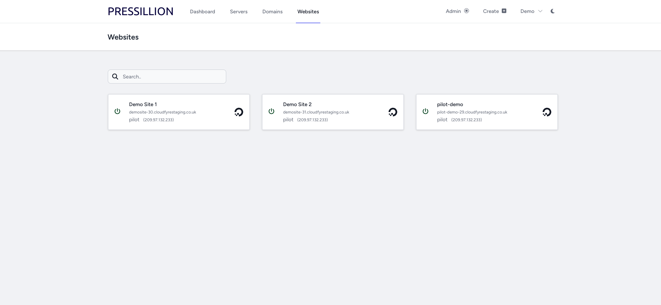Toggle dark mode with the moon icon
Viewport: 661px width, 305px height.
pyautogui.click(x=552, y=11)
